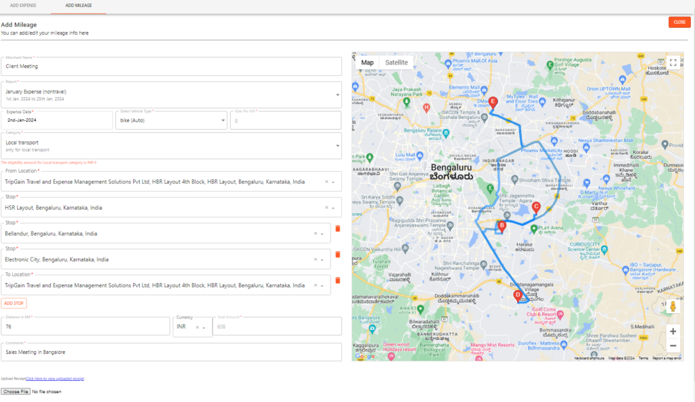Open the map Terms link
This screenshot has height=402, width=695.
coord(643,358)
